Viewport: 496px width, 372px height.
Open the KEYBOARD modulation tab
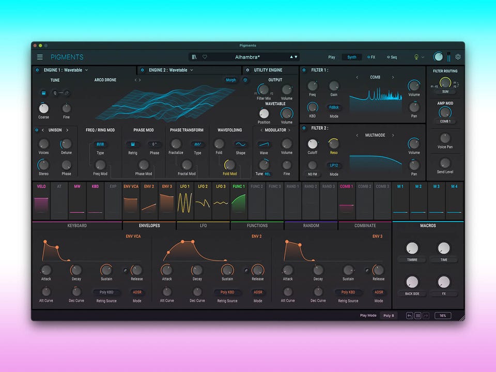[77, 226]
